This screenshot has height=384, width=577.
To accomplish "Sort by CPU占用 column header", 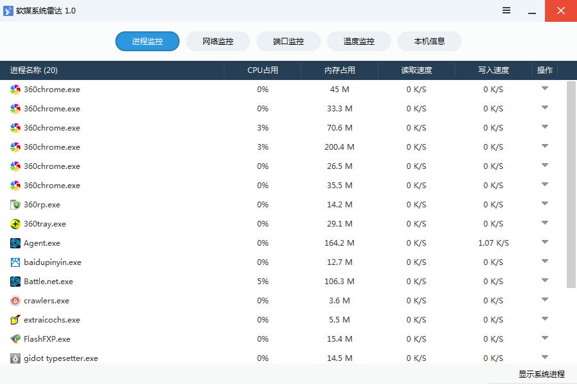I will (262, 70).
